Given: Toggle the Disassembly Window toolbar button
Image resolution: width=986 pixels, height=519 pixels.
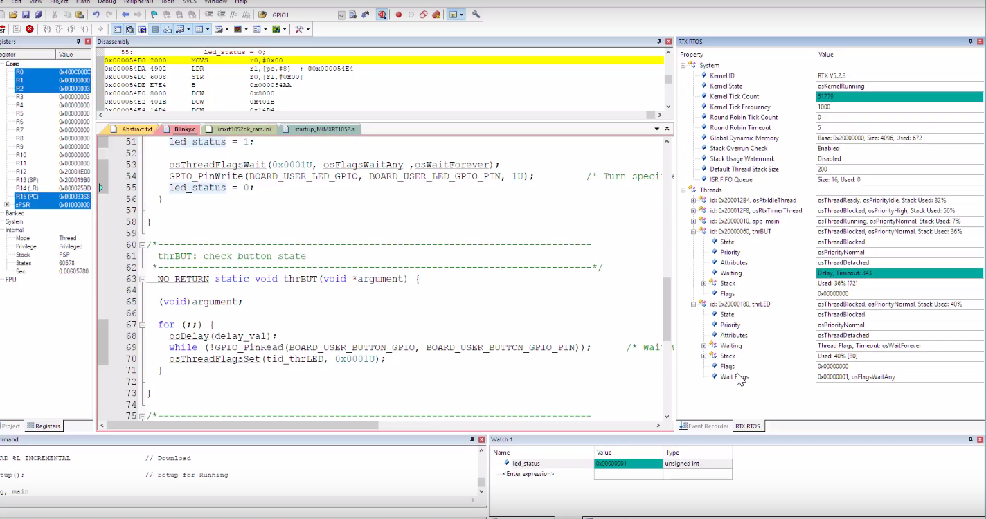Looking at the screenshot, I should pyautogui.click(x=129, y=29).
